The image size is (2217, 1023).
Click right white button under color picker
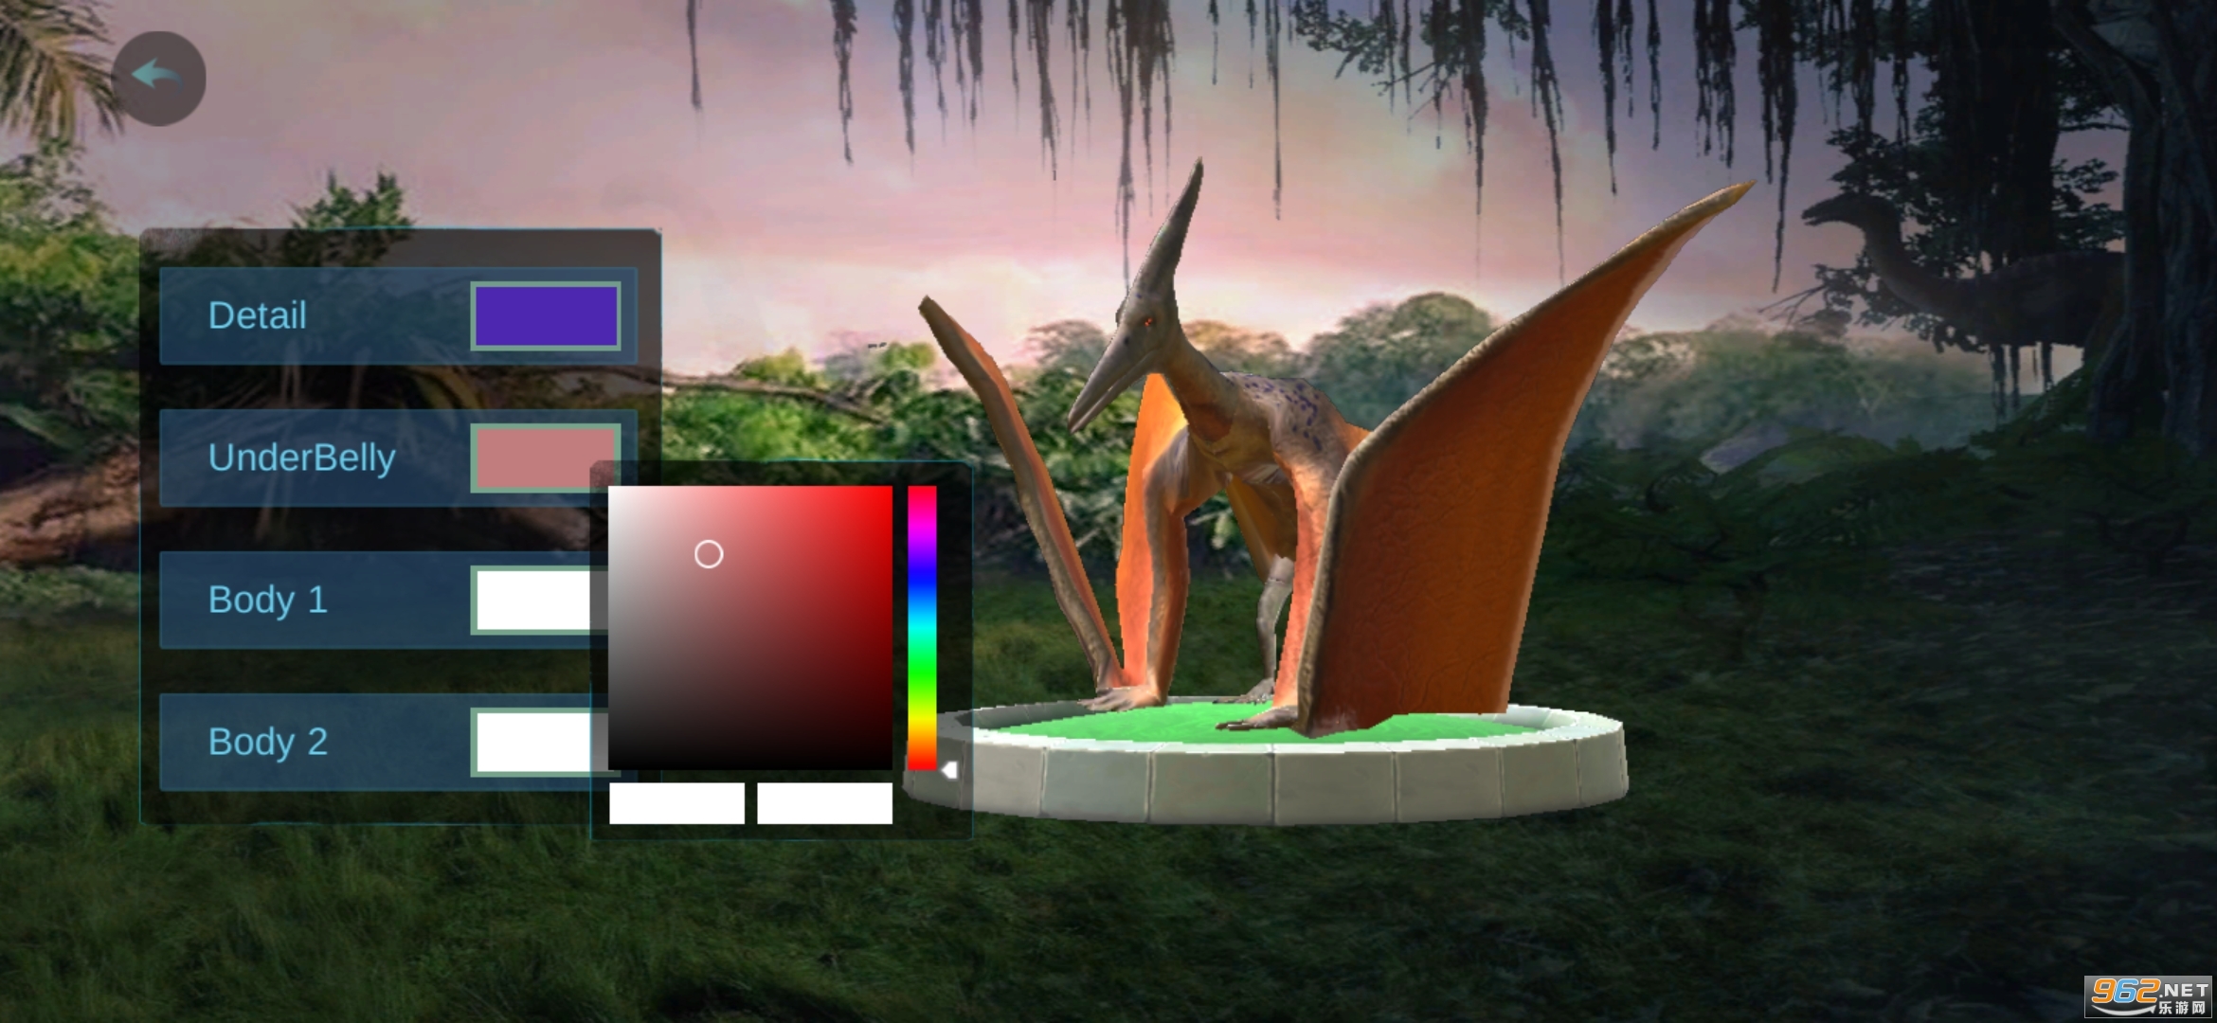[824, 803]
